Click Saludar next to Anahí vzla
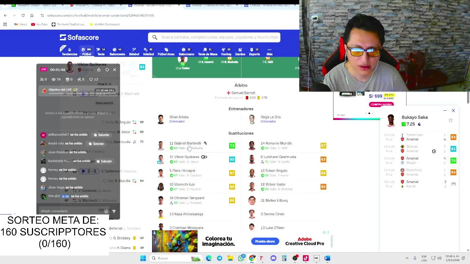Screen dimensions: 470x264 [x=96, y=143]
